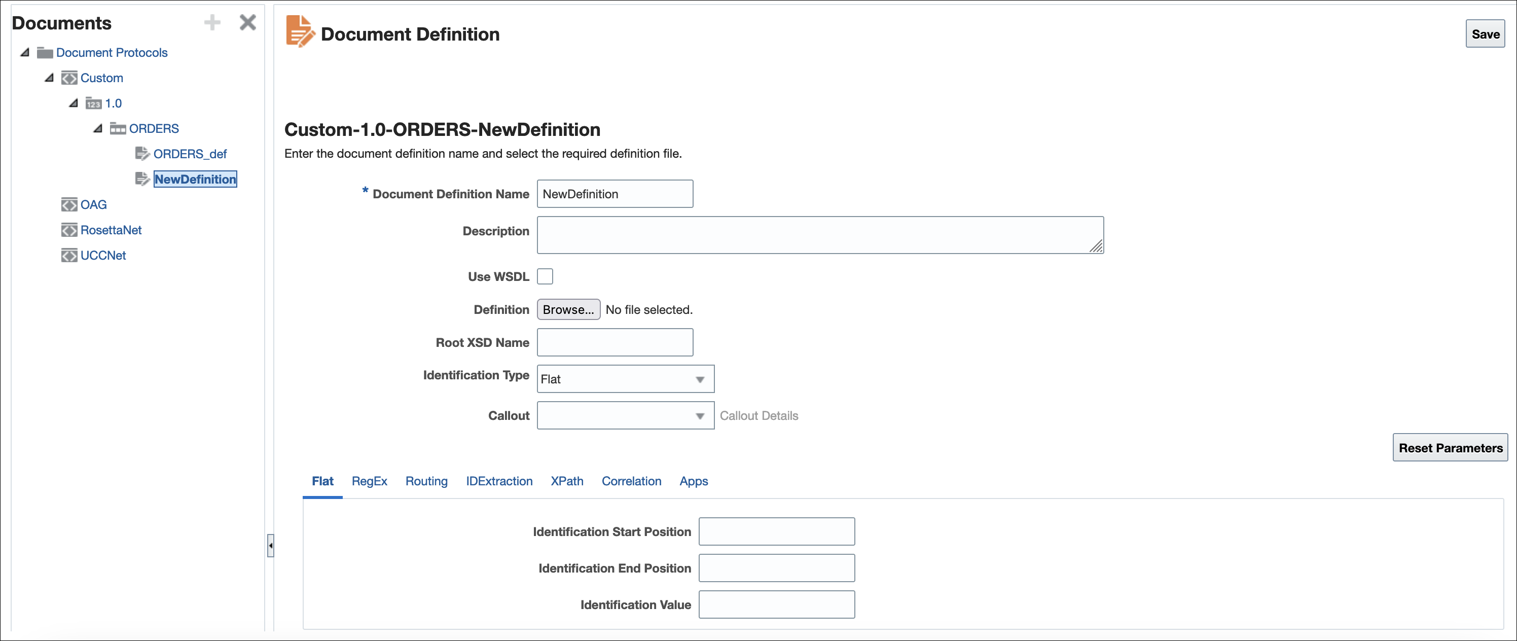Click the Custom protocol icon
Image resolution: width=1517 pixels, height=641 pixels.
point(69,79)
